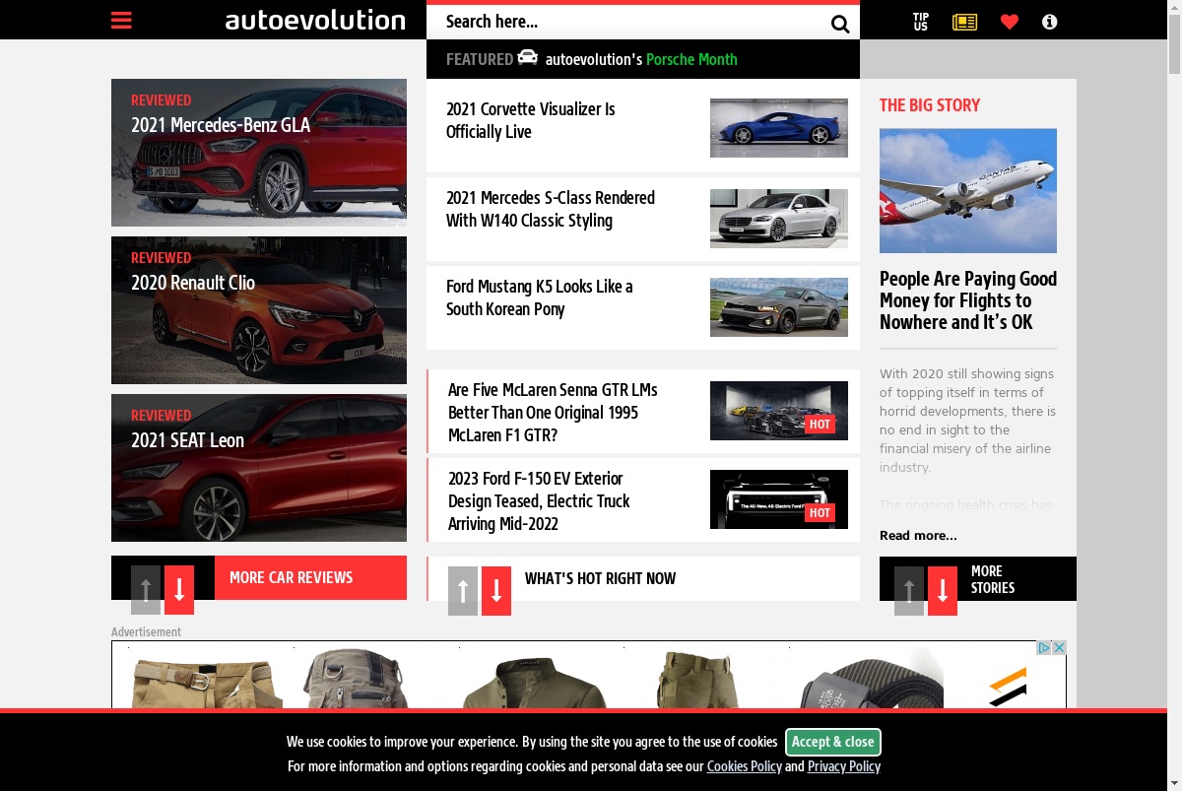Open the Tip Us icon
This screenshot has height=791, width=1182.
point(920,22)
